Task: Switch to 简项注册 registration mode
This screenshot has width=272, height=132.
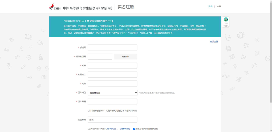Action: point(214,41)
